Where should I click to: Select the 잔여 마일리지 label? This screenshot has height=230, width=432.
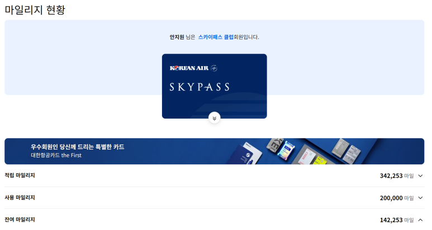point(20,219)
